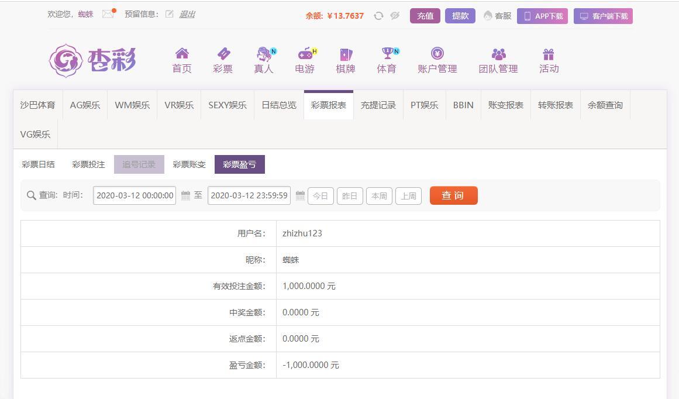Select the 本周 quick date button
Image resolution: width=679 pixels, height=399 pixels.
[x=380, y=196]
